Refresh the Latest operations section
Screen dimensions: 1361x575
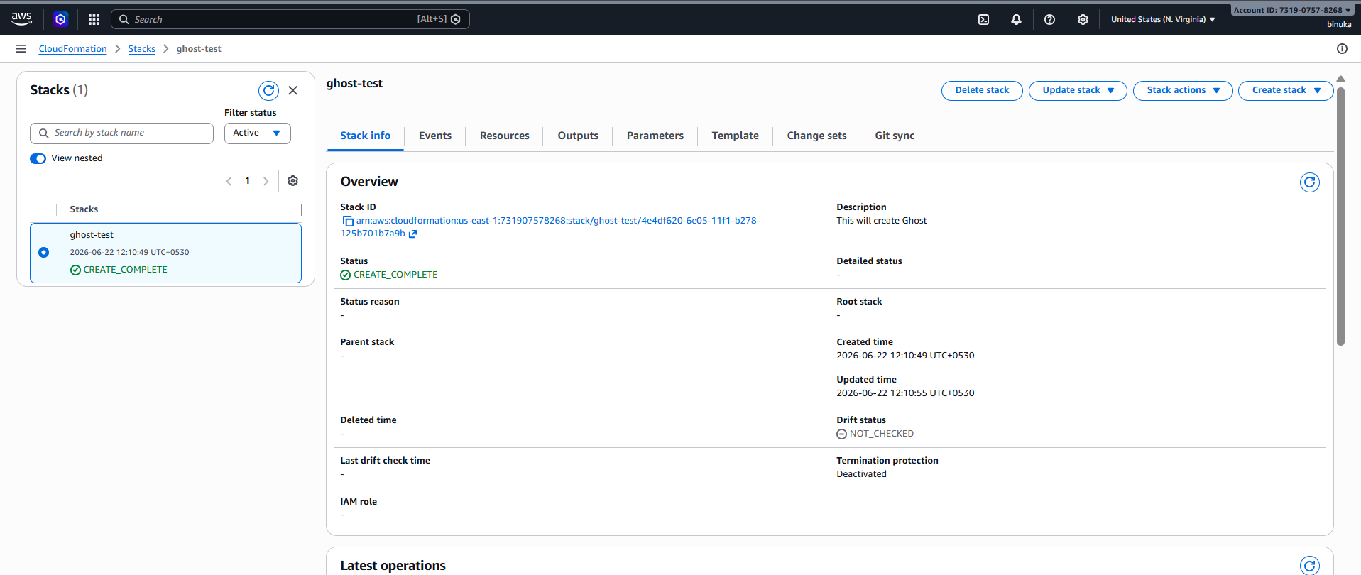point(1309,566)
